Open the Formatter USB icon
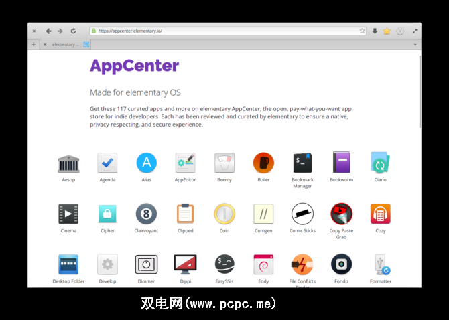 click(382, 264)
